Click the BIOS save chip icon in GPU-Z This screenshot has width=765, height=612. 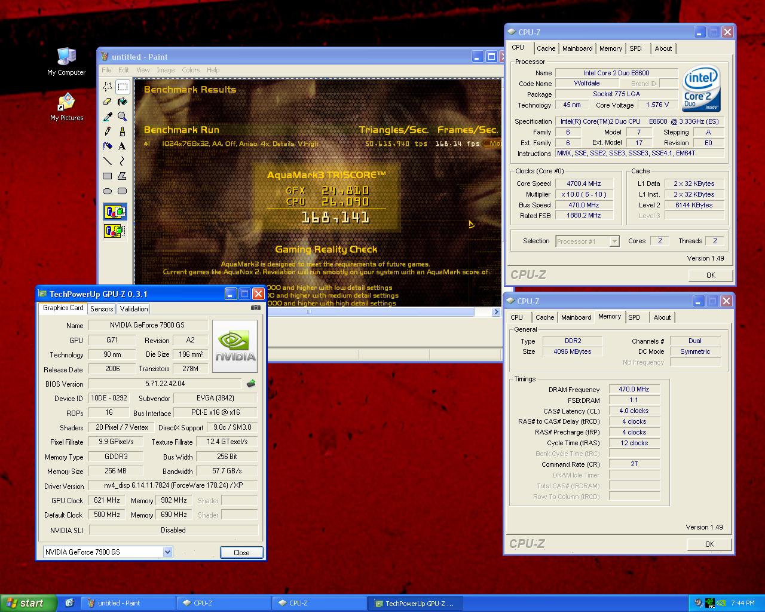251,384
